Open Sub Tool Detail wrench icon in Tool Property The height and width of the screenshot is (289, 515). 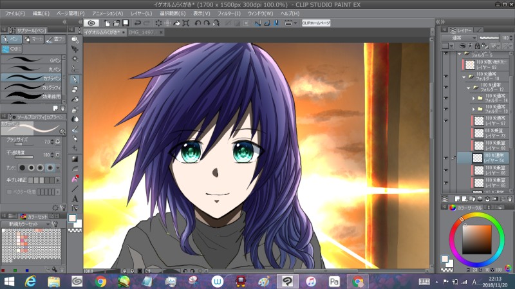pyautogui.click(x=63, y=207)
